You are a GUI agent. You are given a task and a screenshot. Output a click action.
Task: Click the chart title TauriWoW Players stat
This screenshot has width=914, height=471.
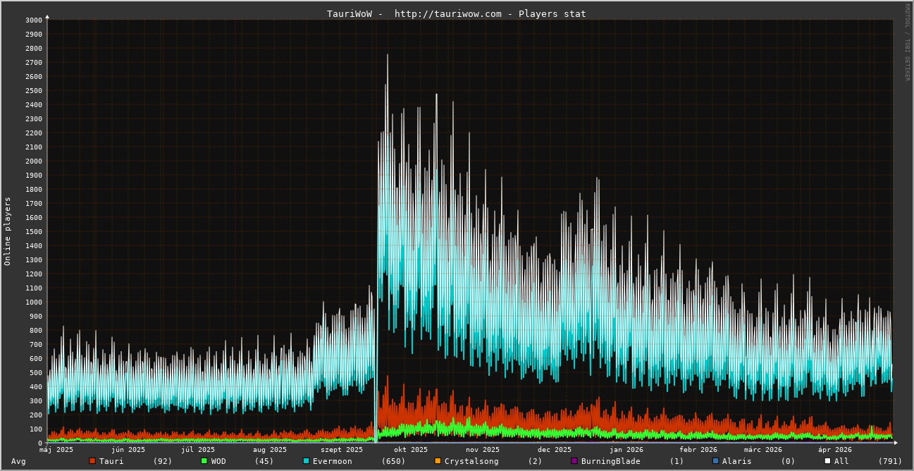tap(456, 13)
